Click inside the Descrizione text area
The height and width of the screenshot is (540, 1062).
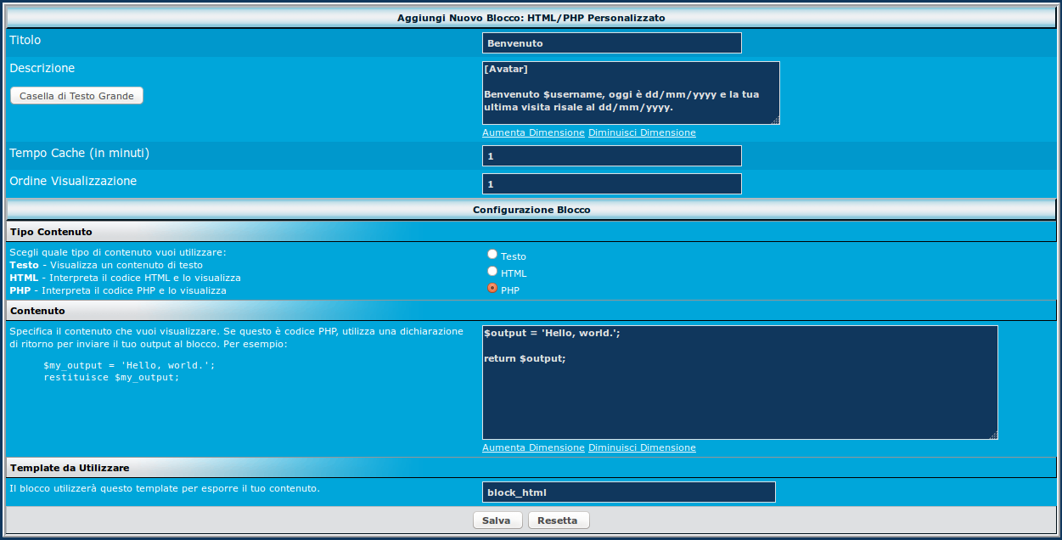tap(630, 93)
